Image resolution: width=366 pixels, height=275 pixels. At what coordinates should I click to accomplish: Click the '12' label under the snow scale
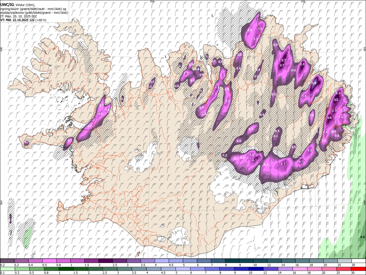268,265
